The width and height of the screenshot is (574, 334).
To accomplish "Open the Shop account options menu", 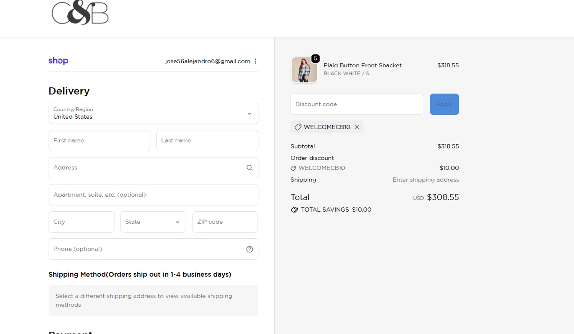I will pos(255,61).
